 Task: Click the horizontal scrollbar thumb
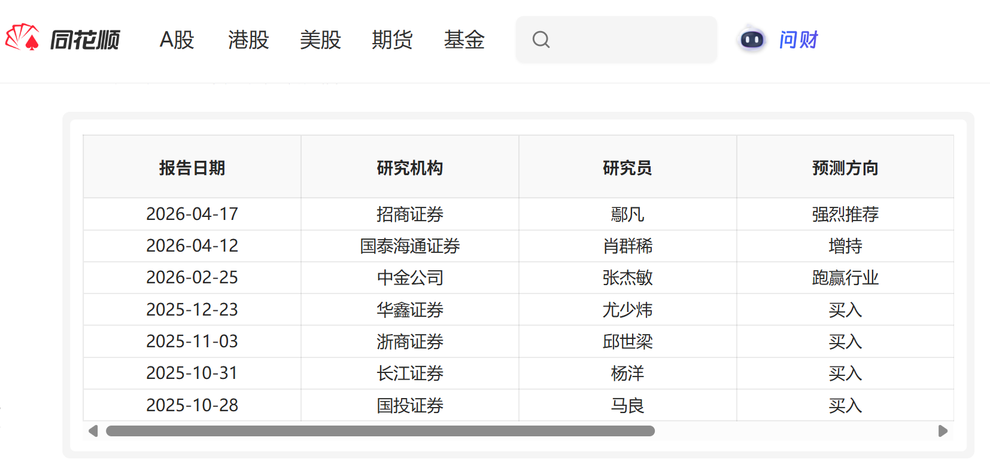380,431
